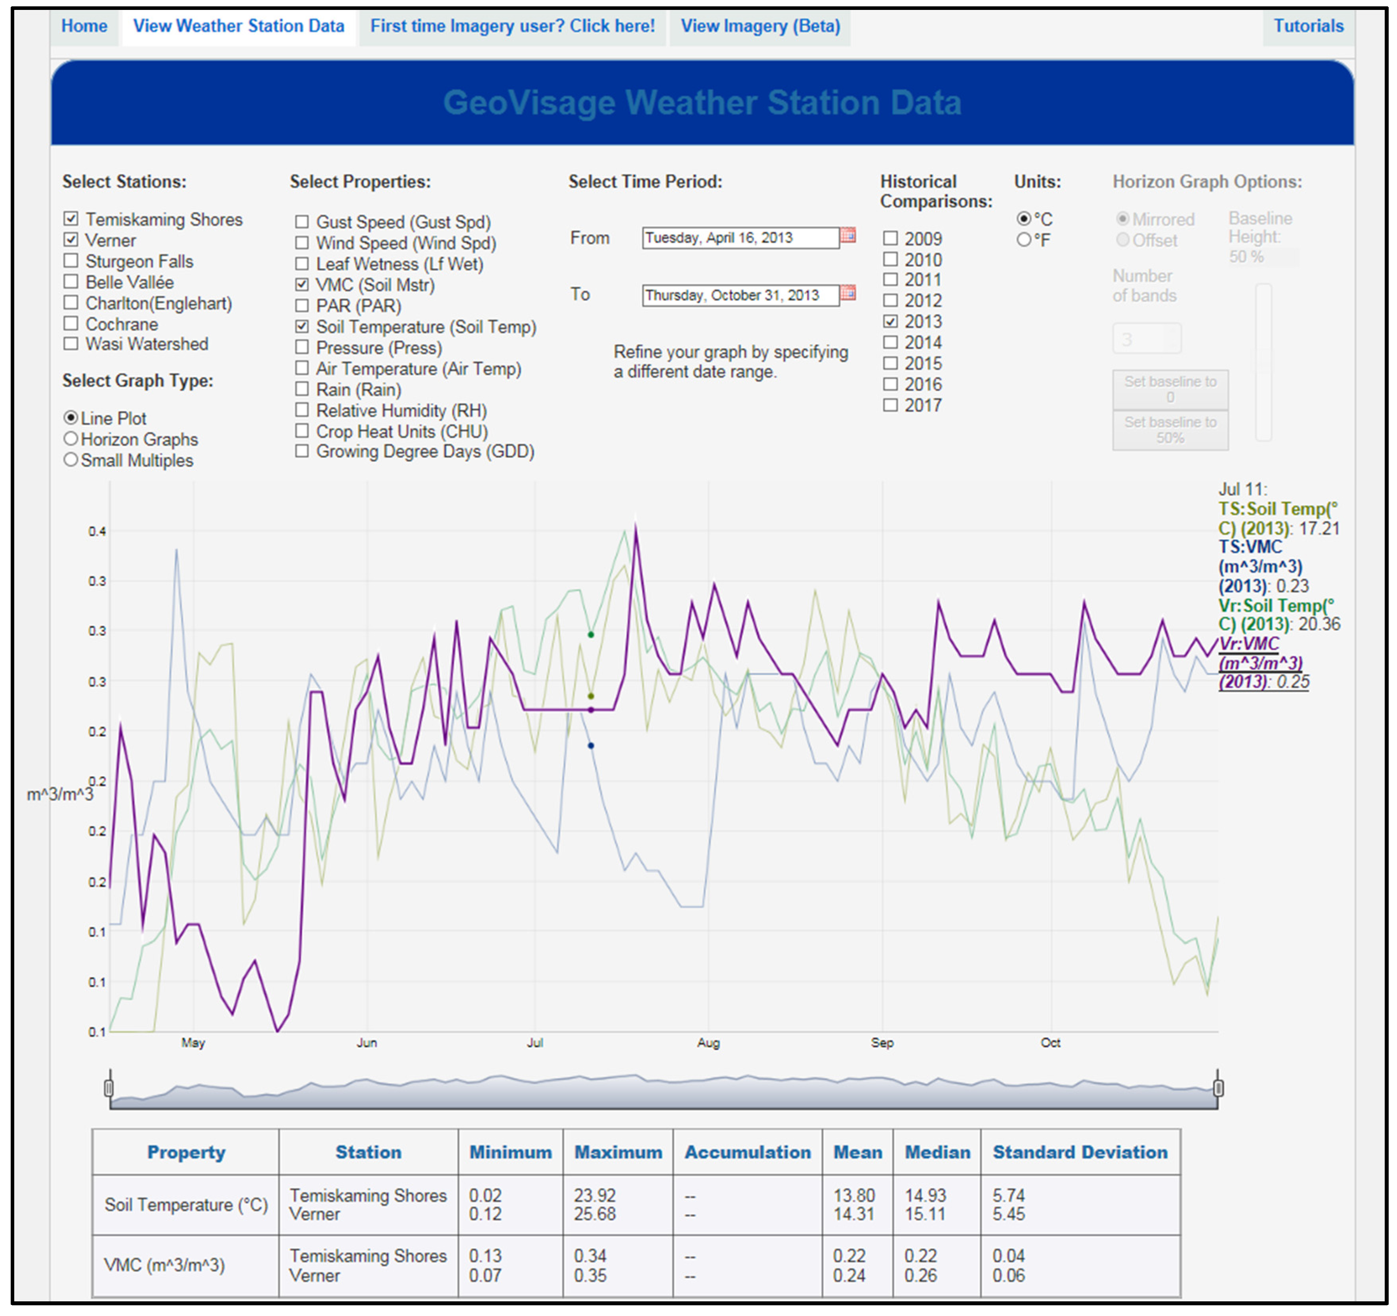Viewport: 1397px width, 1316px height.
Task: Click the Accumulation column header
Action: point(748,1152)
